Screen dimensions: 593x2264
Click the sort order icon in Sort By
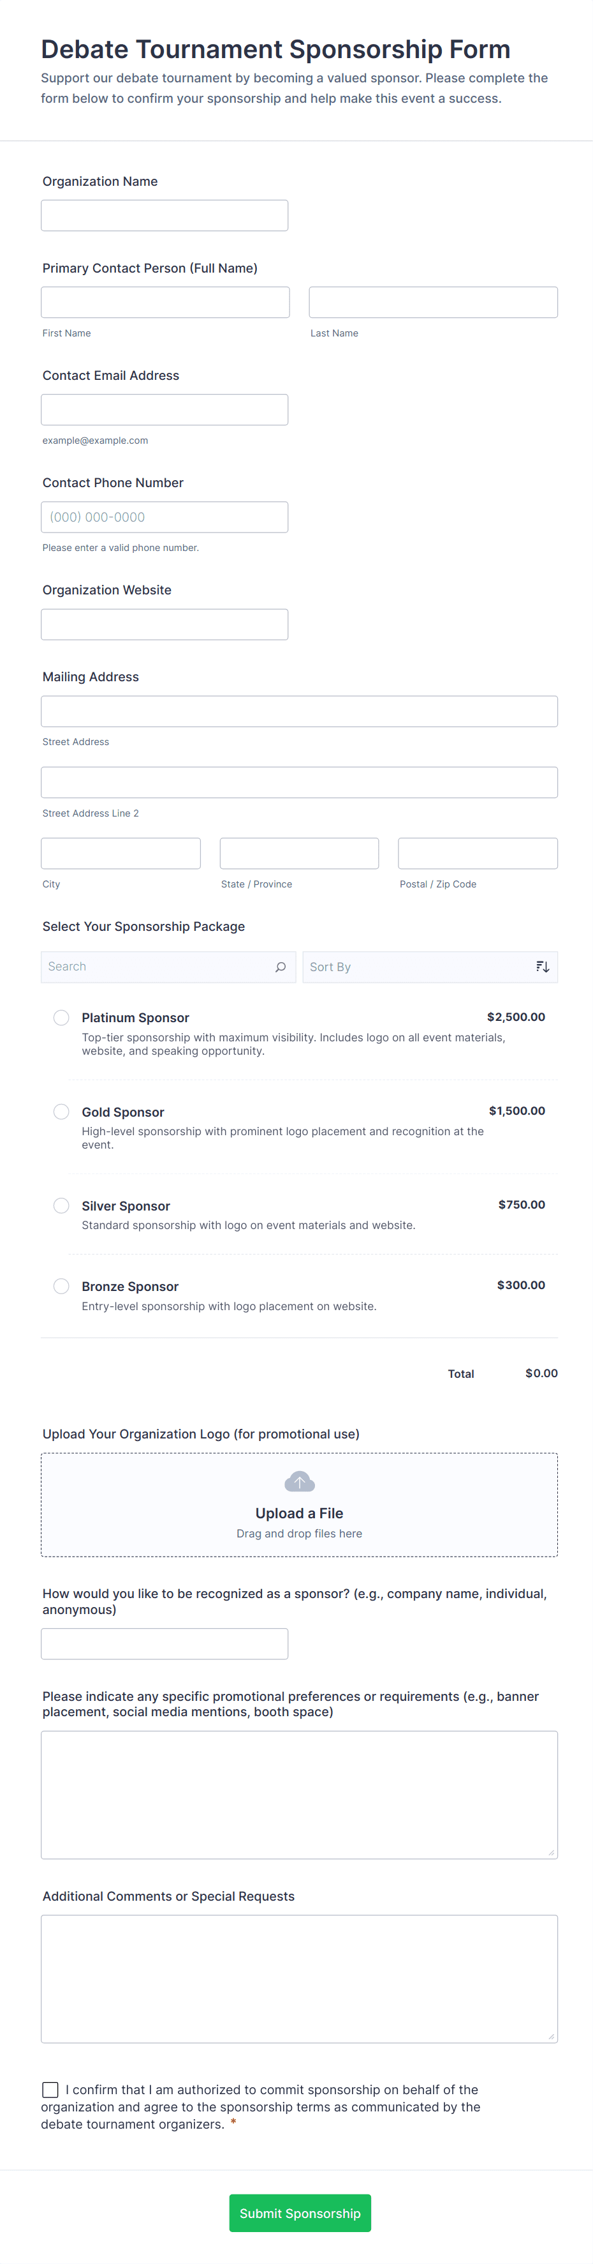tap(543, 967)
